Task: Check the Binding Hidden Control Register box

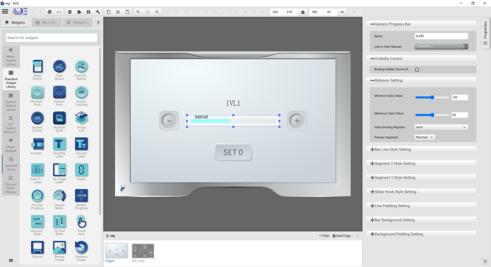Action: click(x=417, y=70)
